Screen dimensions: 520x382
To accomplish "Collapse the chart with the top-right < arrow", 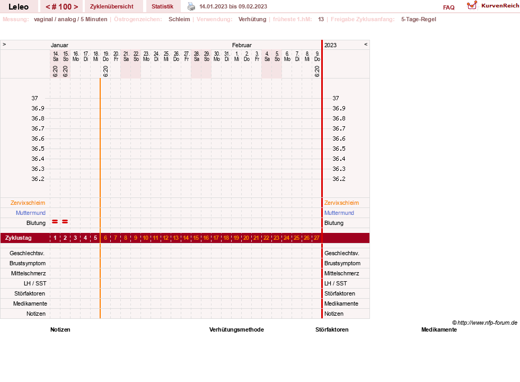I will click(x=366, y=44).
